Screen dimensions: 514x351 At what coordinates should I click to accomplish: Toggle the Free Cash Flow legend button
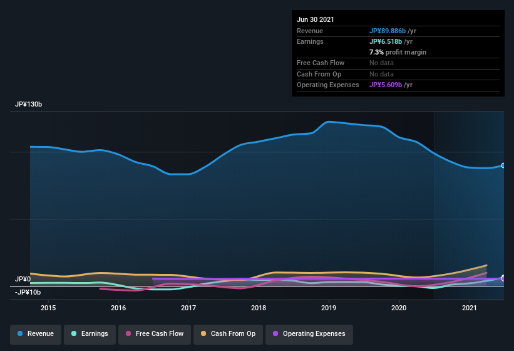click(155, 334)
